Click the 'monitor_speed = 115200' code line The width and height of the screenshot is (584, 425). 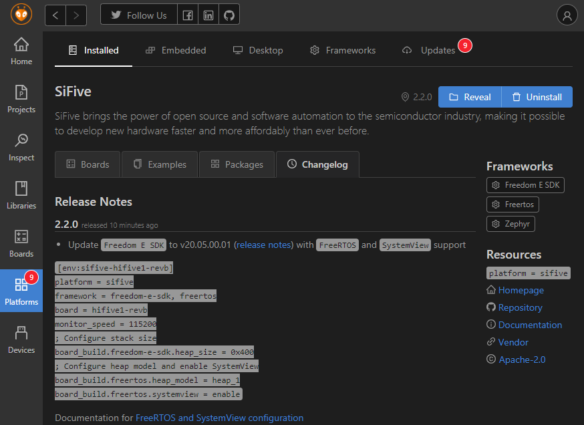tap(106, 324)
